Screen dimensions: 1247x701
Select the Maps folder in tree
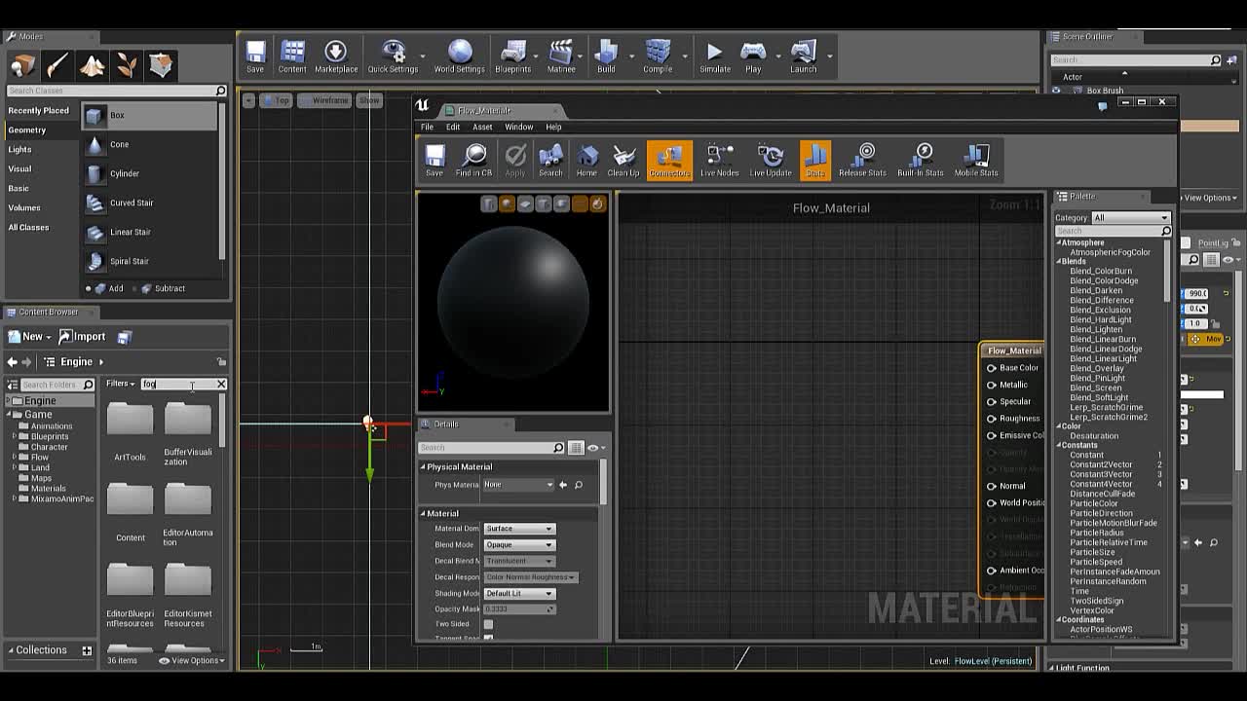pyautogui.click(x=41, y=478)
